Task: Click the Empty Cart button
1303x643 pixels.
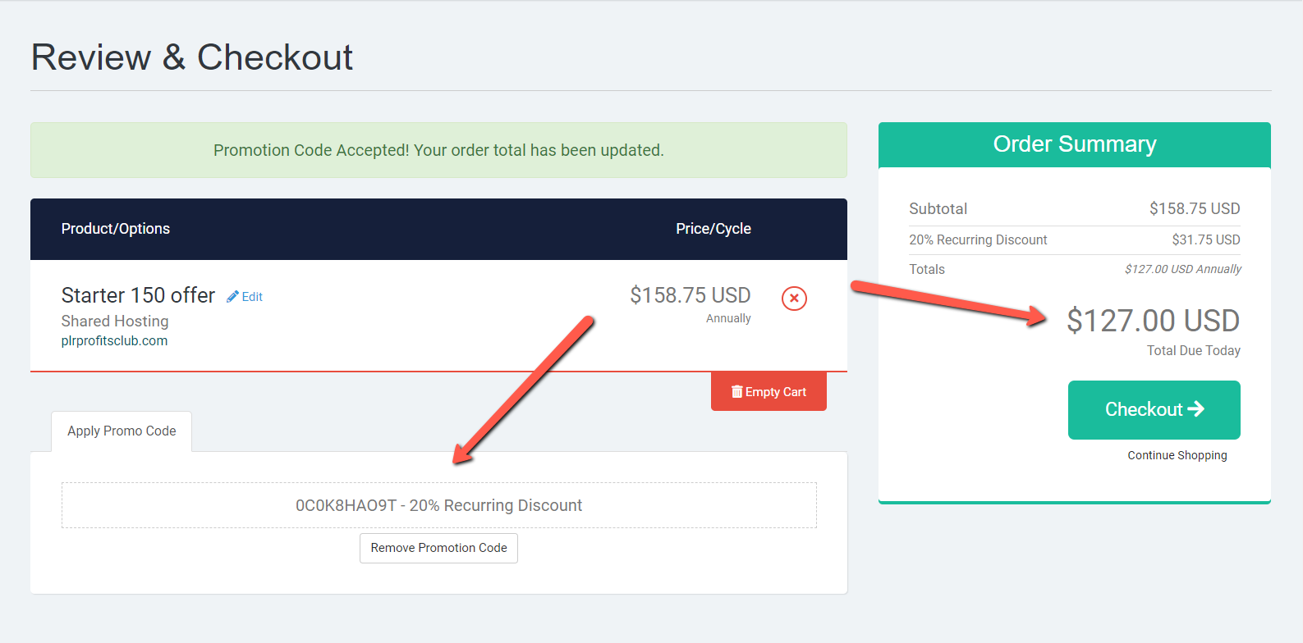Action: tap(768, 392)
